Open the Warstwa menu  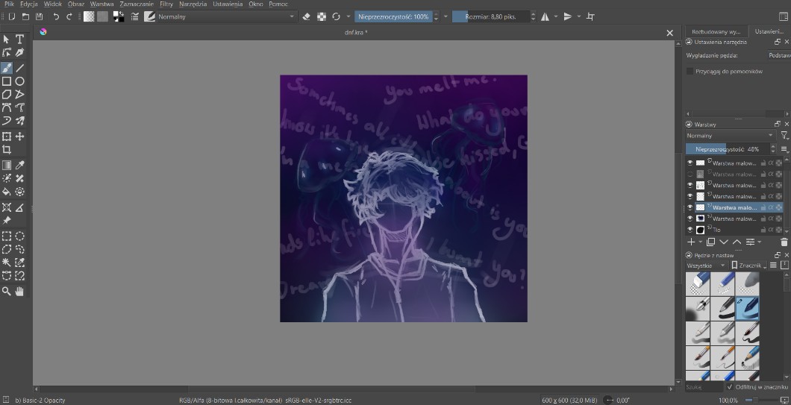101,4
